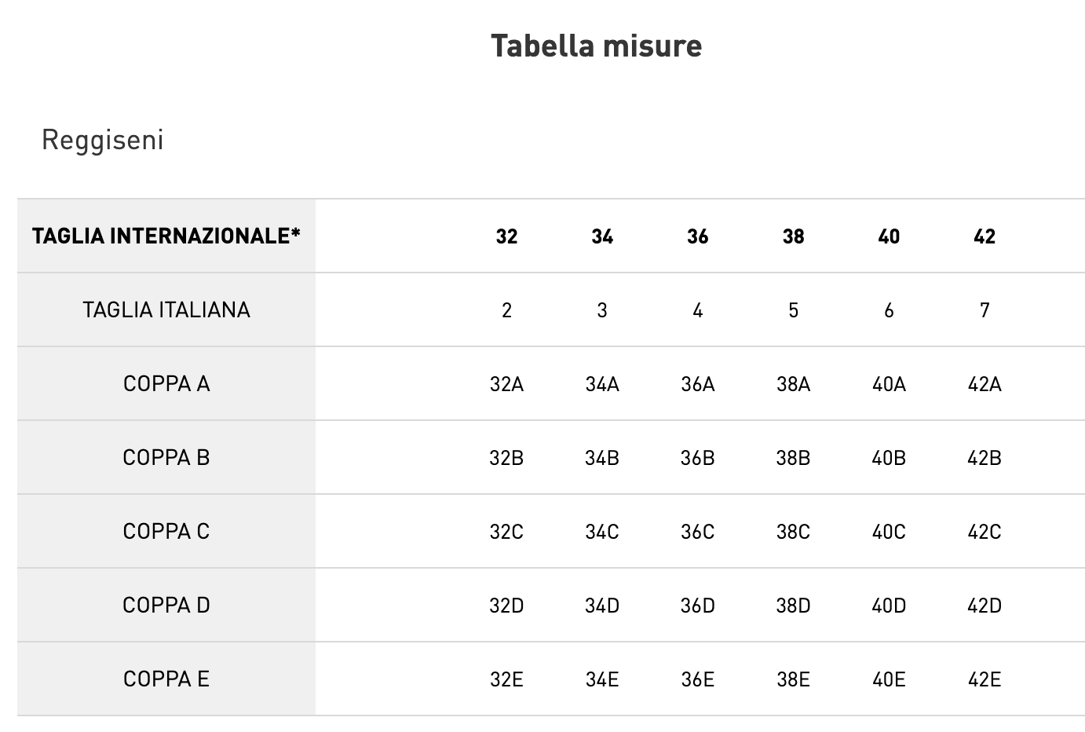Click international size 38 column header

[793, 236]
